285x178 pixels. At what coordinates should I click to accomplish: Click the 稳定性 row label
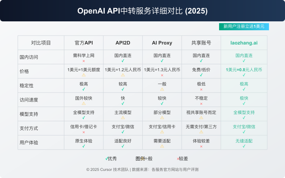point(26,85)
